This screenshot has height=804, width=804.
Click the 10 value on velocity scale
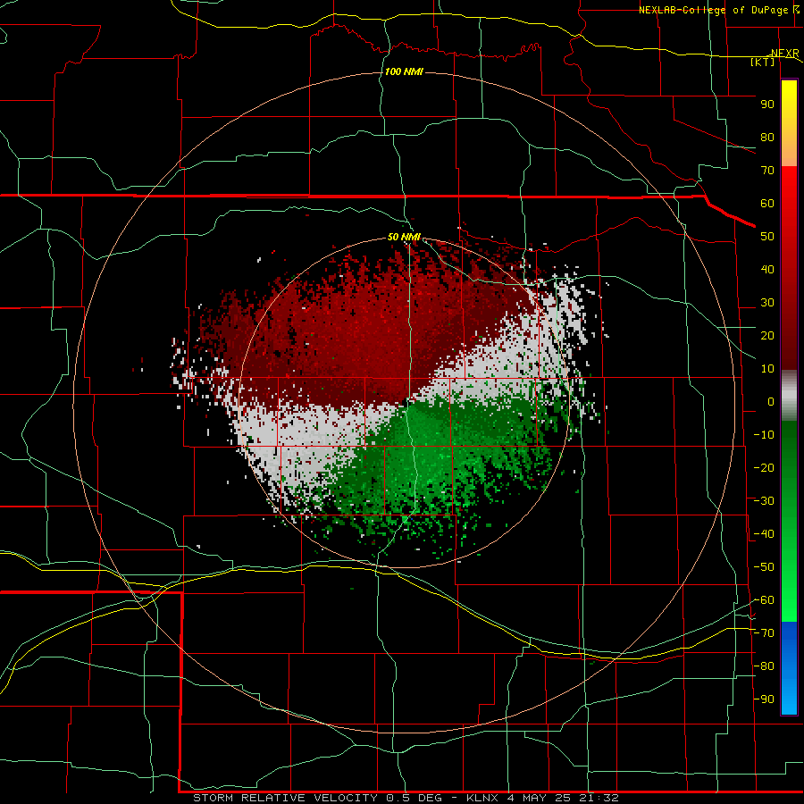click(767, 369)
